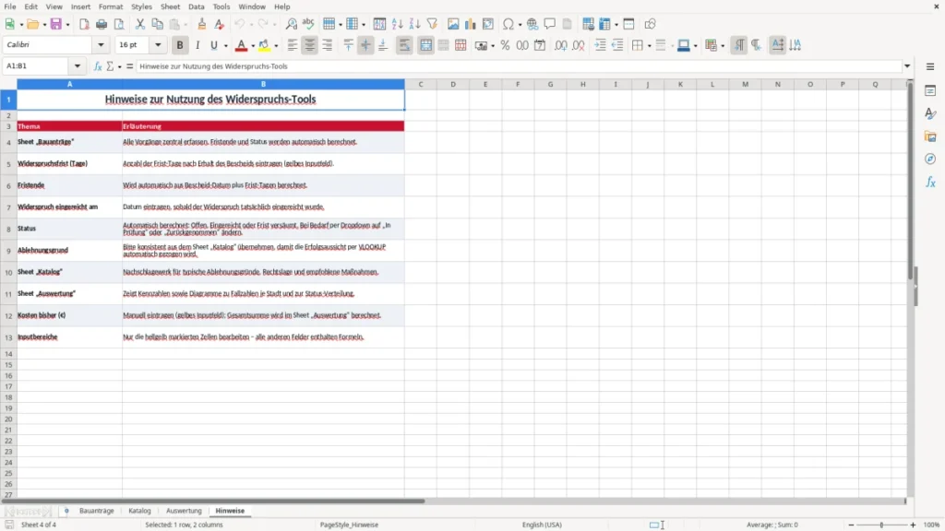Open the Name Box dropdown arrow
The height and width of the screenshot is (531, 945).
pyautogui.click(x=78, y=66)
